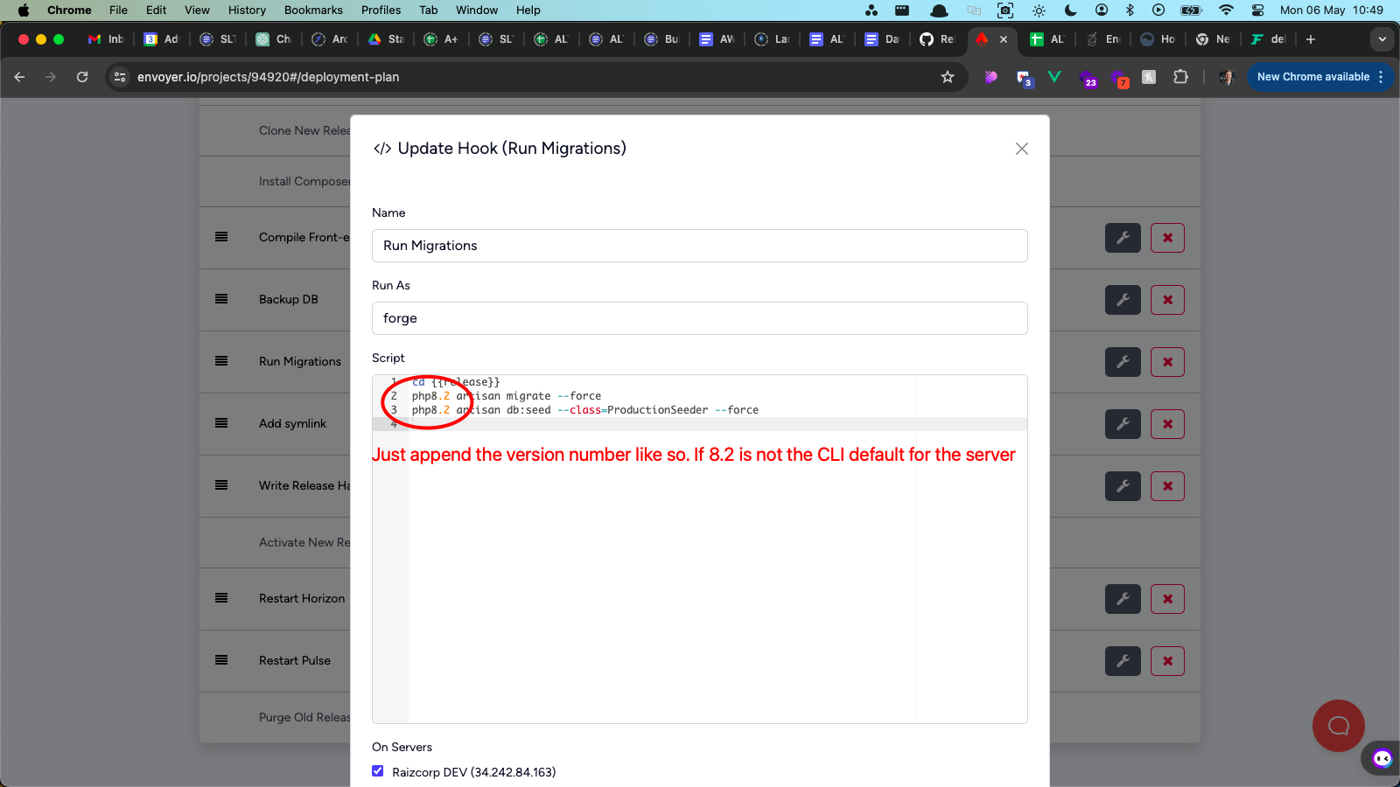This screenshot has width=1400, height=787.
Task: Switch to the 'Ne' browser tab
Action: pos(1213,39)
